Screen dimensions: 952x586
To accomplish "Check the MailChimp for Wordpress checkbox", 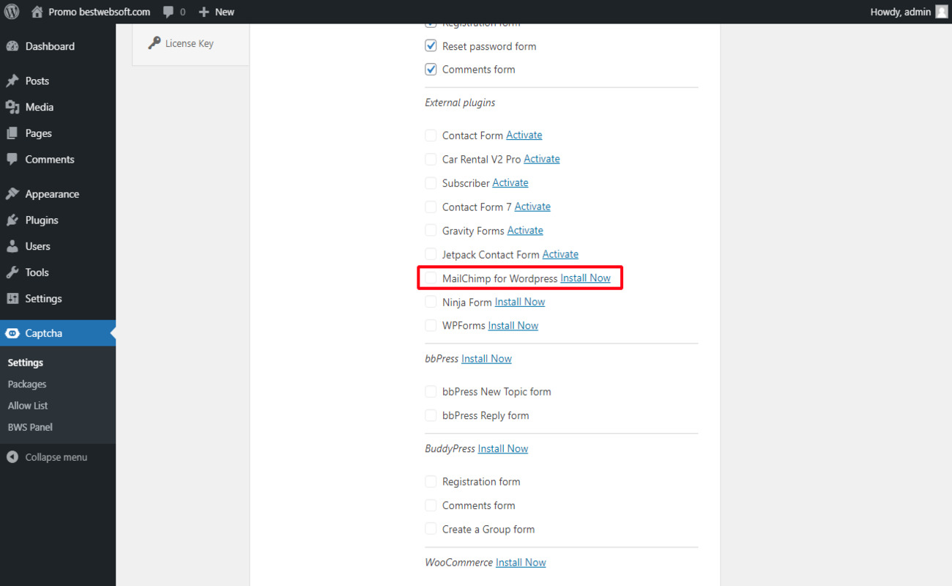I will 431,278.
